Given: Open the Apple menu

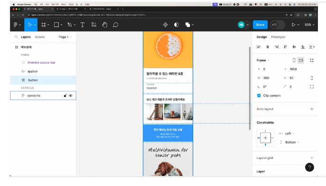Looking at the screenshot, I should pos(13,4).
